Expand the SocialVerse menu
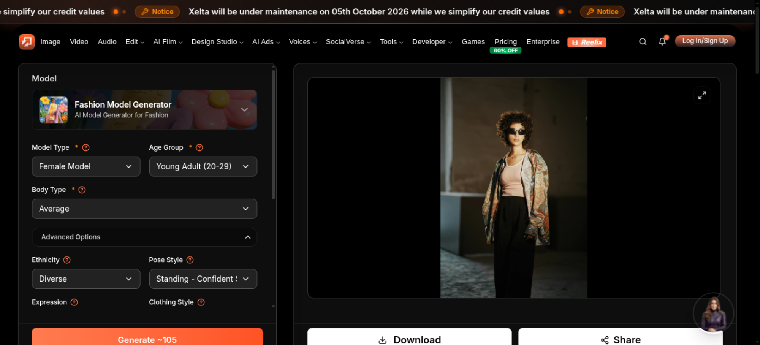 (x=348, y=42)
